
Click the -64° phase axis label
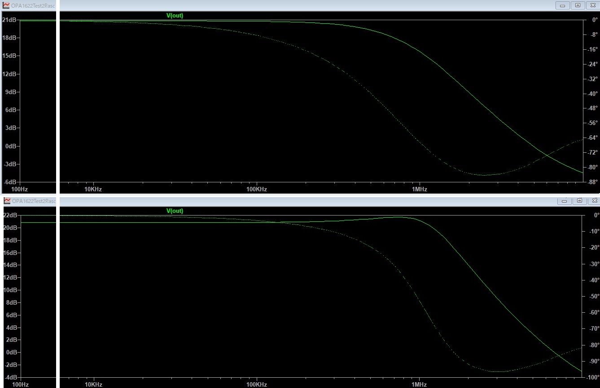click(x=592, y=138)
